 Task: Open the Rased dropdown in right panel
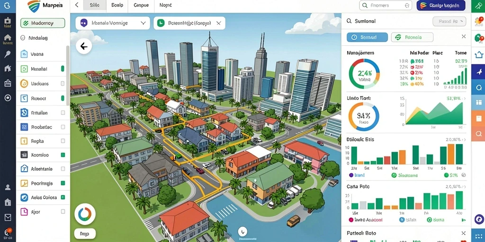click(x=449, y=21)
